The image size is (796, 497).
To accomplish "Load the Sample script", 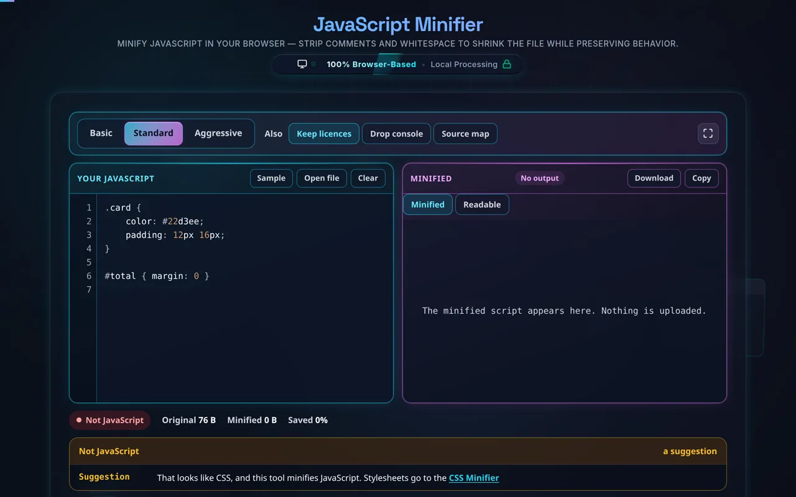I will tap(271, 178).
